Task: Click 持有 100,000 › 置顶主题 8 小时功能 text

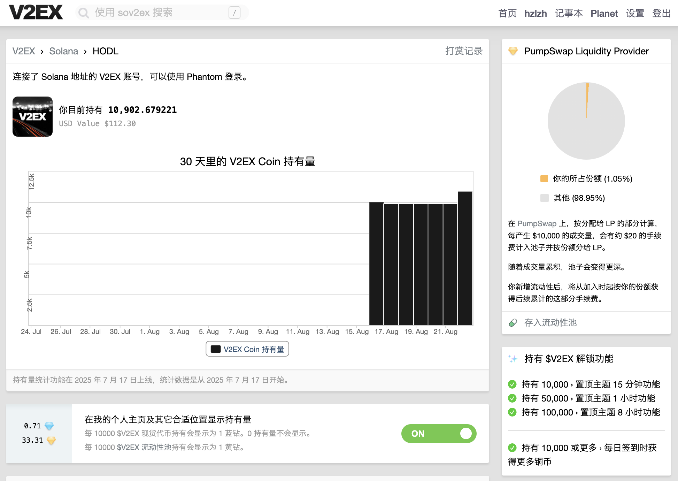Action: [591, 412]
